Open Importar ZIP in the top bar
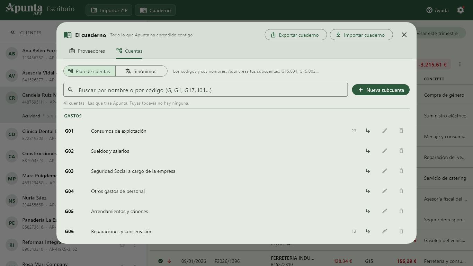Viewport: 473px width, 266px height. pyautogui.click(x=109, y=10)
